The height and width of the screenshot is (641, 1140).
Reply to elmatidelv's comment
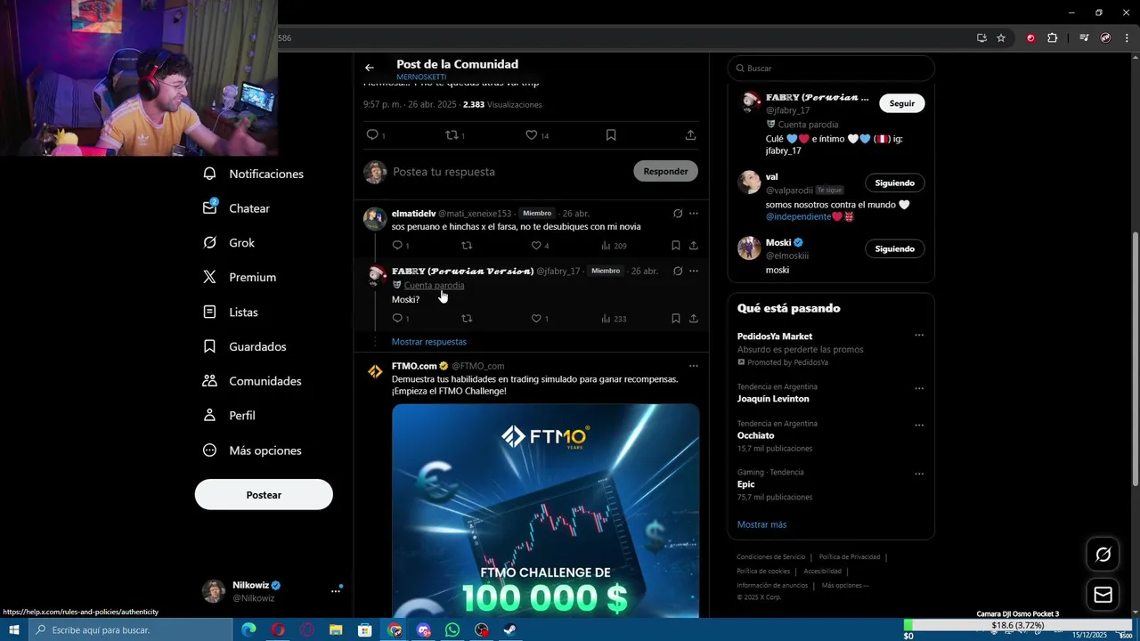tap(397, 246)
